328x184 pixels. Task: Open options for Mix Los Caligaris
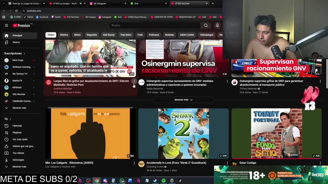(x=134, y=163)
